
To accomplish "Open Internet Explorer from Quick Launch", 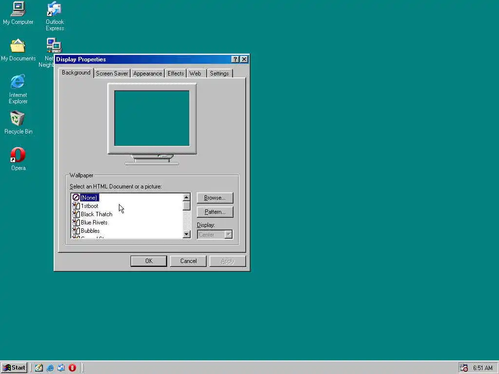I will tap(50, 368).
